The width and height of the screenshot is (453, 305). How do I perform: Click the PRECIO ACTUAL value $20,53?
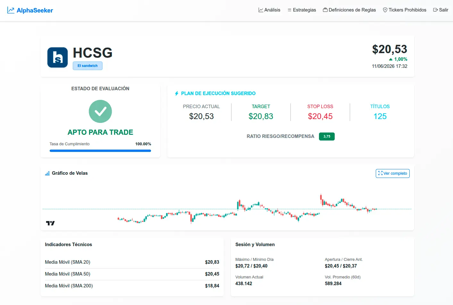tap(201, 116)
